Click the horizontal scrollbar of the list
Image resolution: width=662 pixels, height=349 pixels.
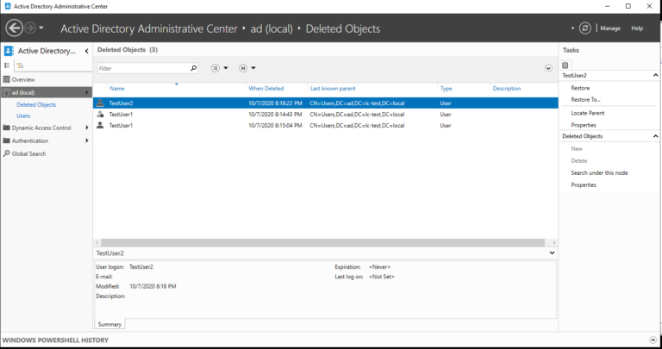pos(322,243)
